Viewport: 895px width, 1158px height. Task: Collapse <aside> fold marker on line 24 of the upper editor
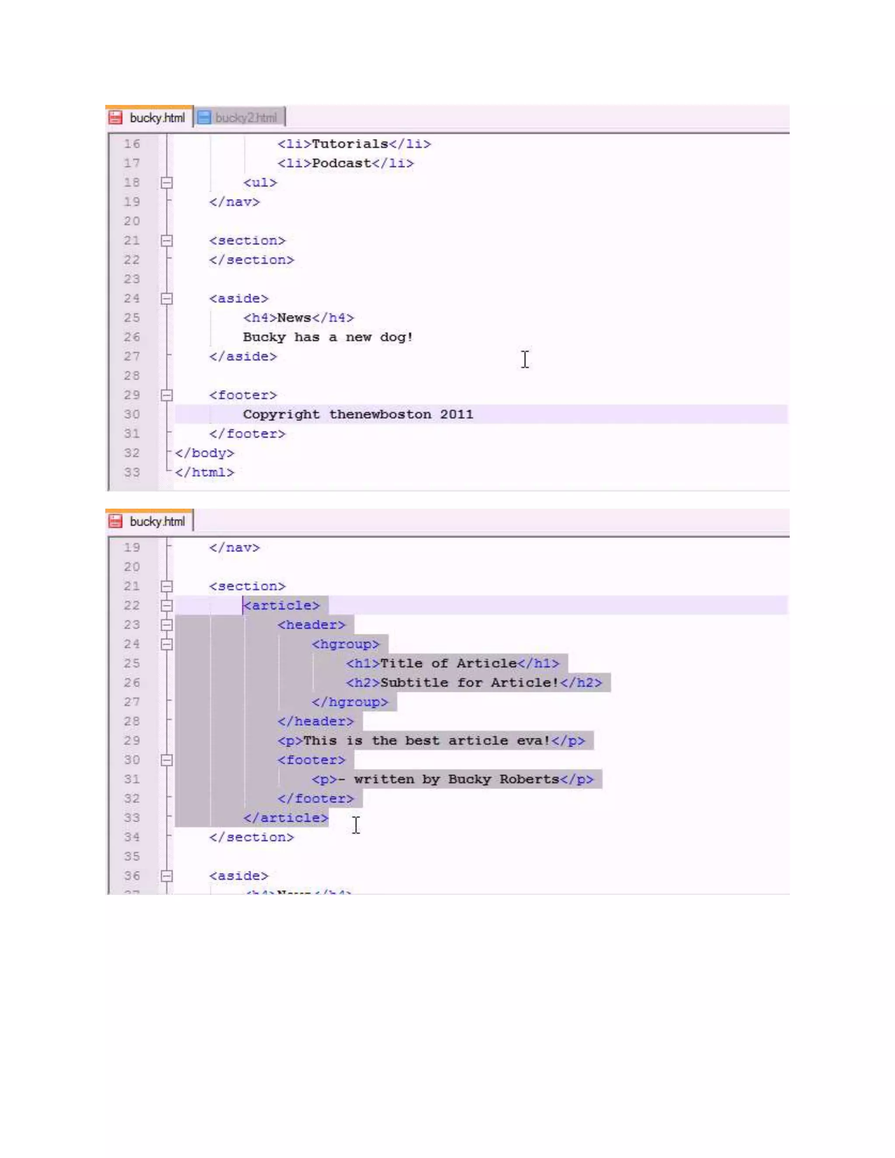167,298
